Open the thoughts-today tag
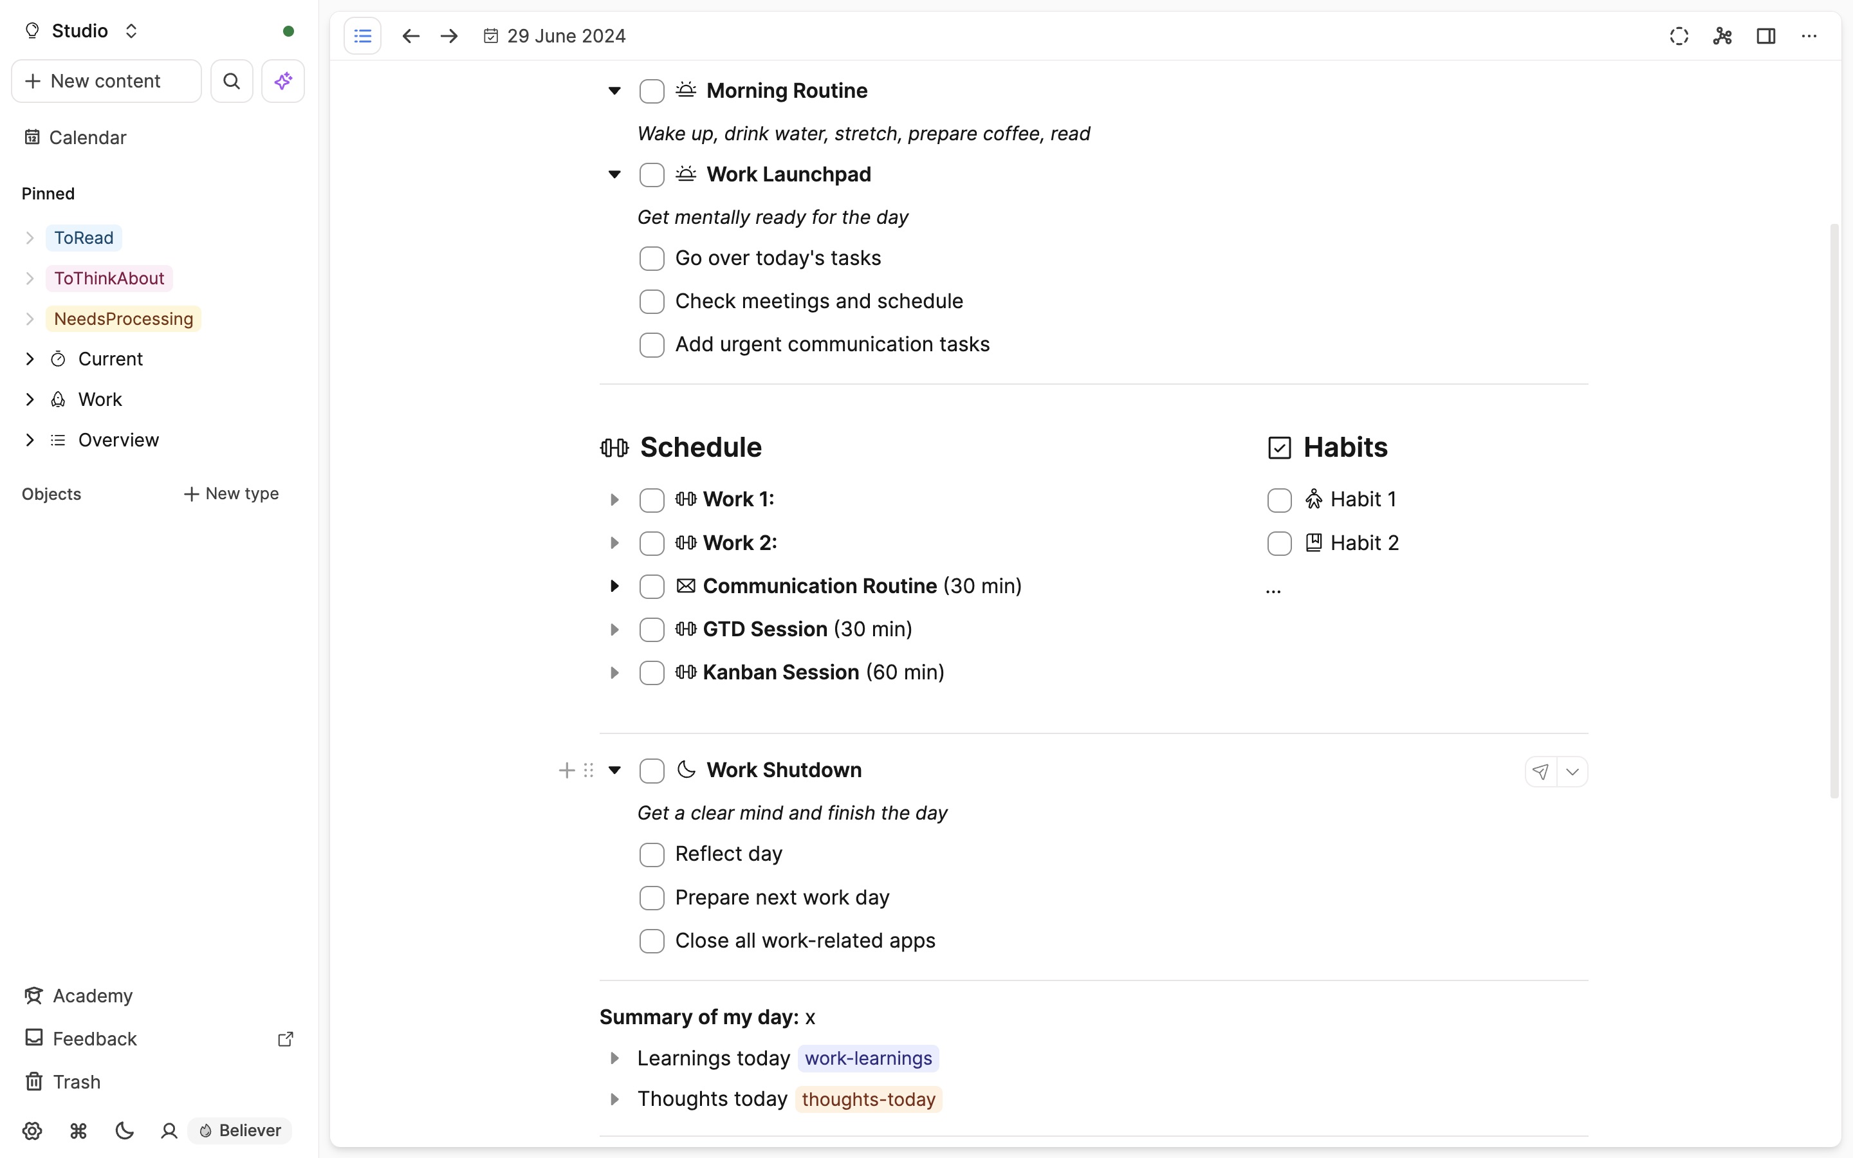Screen dimensions: 1853x1158 click(x=869, y=1100)
